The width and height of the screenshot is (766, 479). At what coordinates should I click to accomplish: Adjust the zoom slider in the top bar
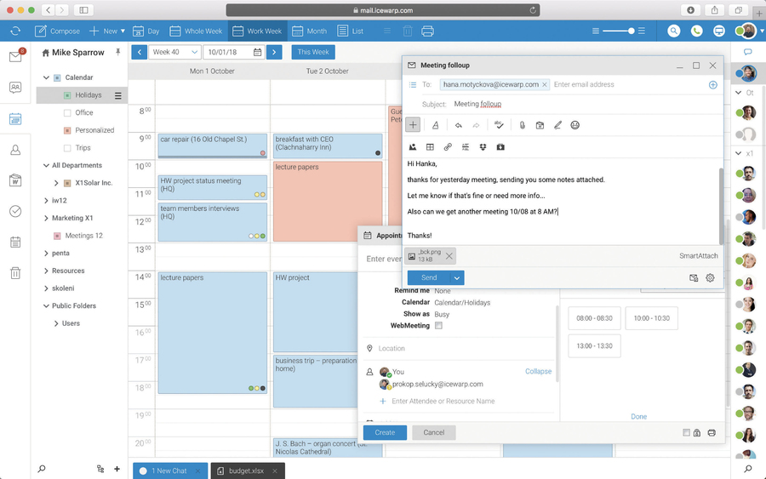[x=630, y=31]
